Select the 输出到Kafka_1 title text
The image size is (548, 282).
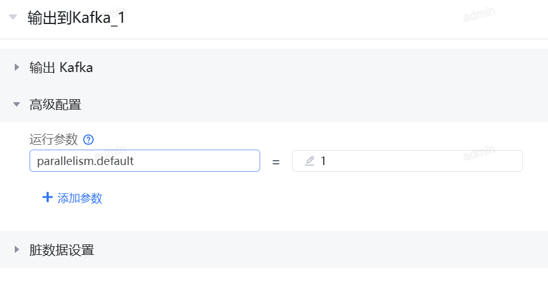click(76, 18)
